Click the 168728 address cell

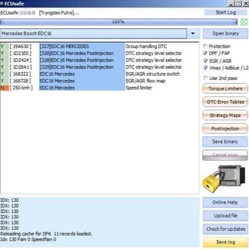tap(20, 81)
